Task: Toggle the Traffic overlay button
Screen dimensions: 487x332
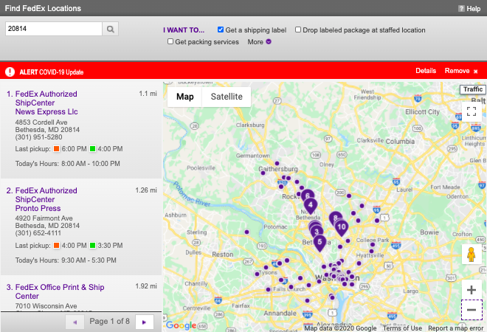Action: [473, 89]
